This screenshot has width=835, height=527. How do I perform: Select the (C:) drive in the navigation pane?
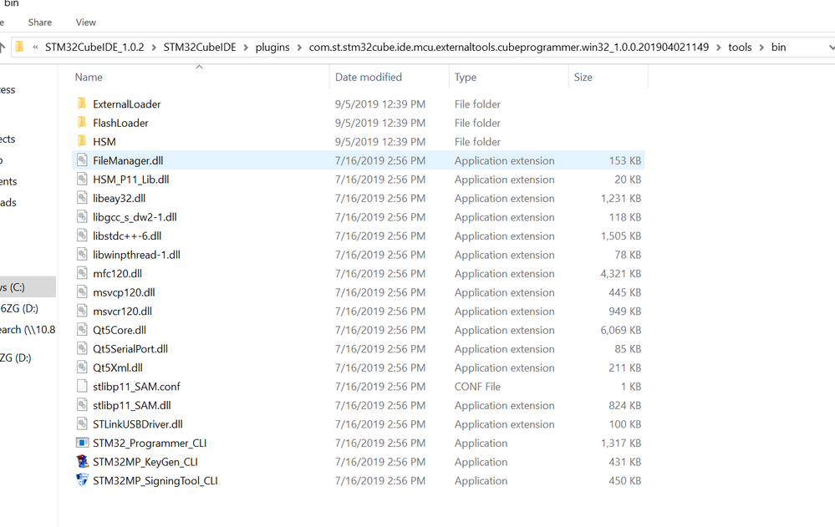click(28, 287)
